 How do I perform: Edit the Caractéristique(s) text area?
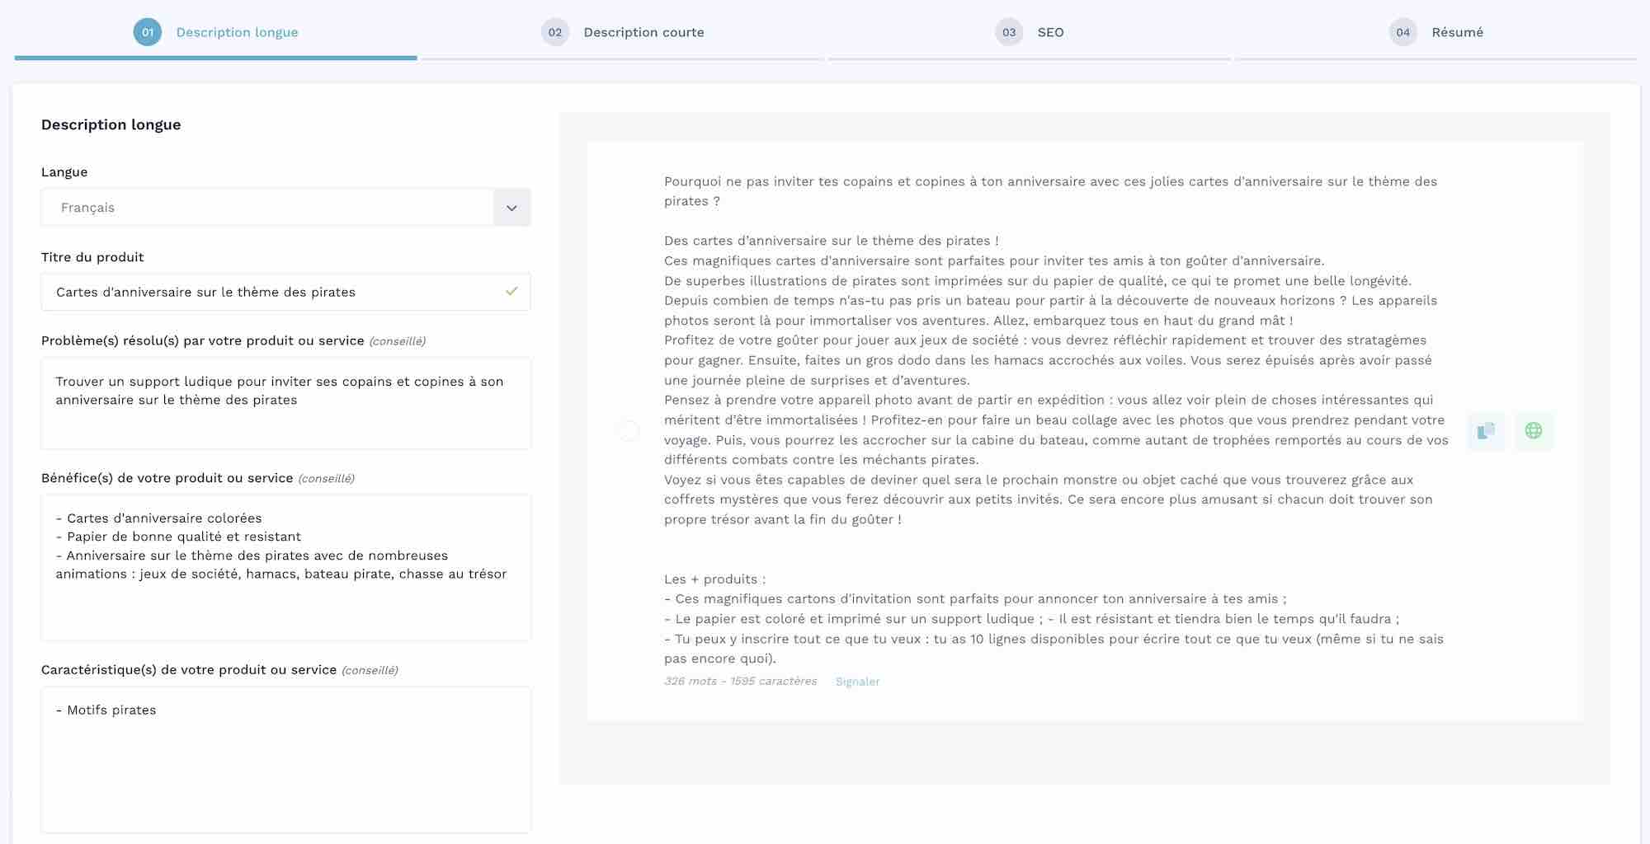[x=285, y=758]
